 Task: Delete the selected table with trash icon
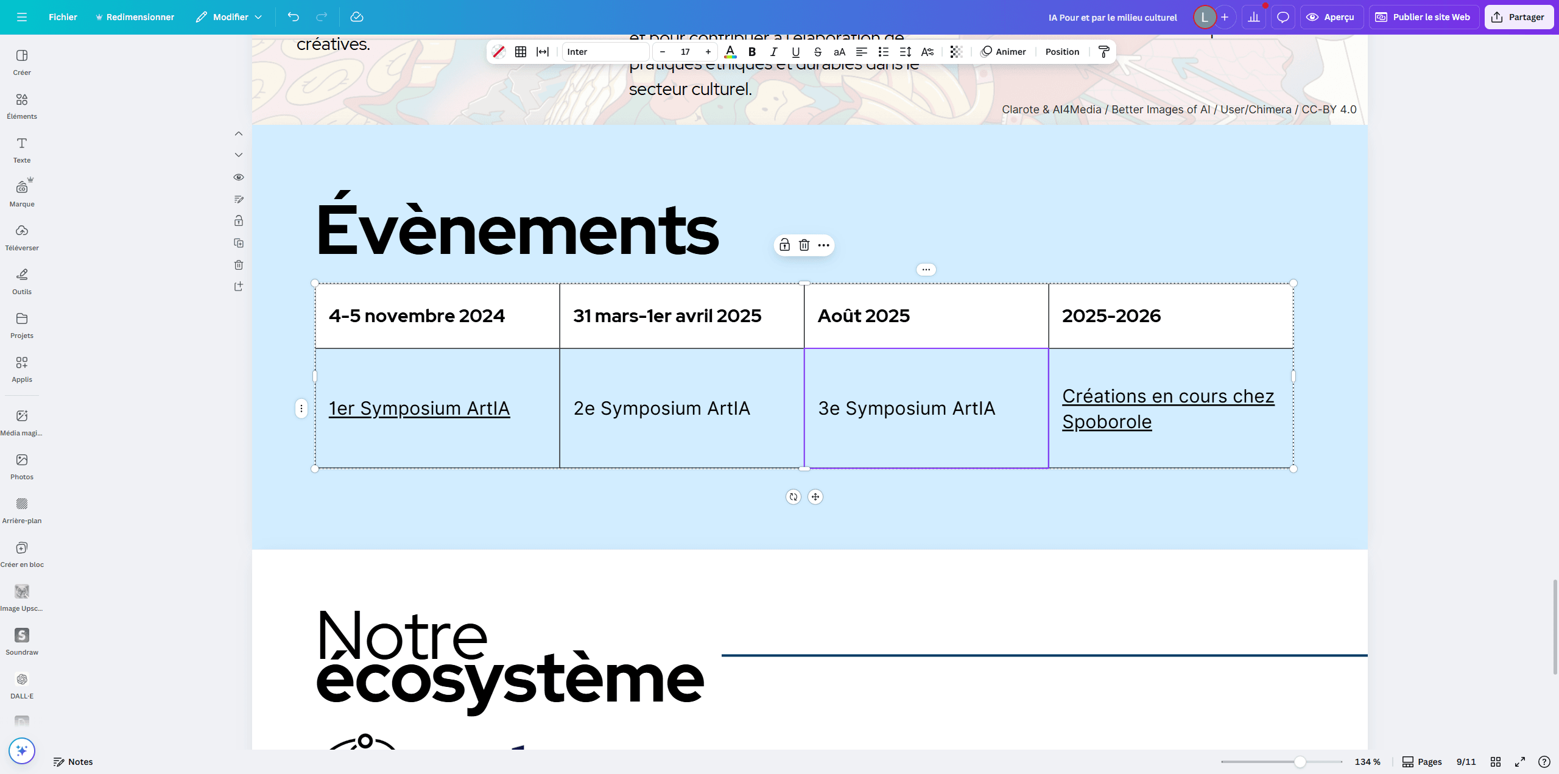pyautogui.click(x=804, y=245)
